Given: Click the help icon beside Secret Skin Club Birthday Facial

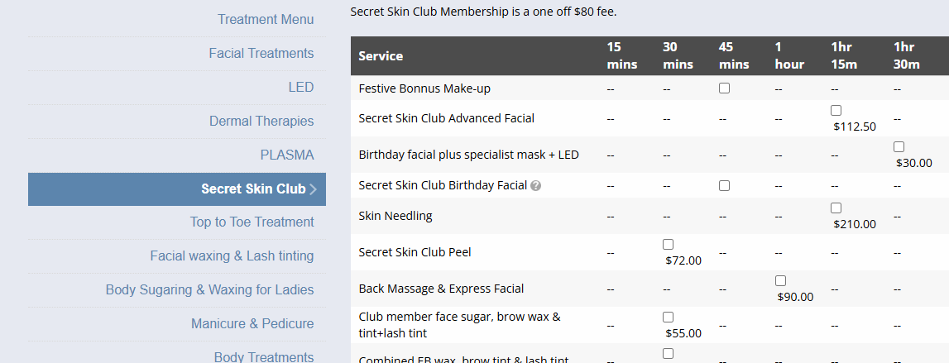Looking at the screenshot, I should (536, 186).
